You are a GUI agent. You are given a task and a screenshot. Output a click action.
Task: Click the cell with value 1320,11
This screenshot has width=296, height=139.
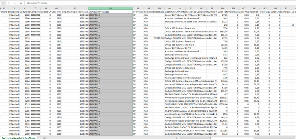[x=222, y=121]
